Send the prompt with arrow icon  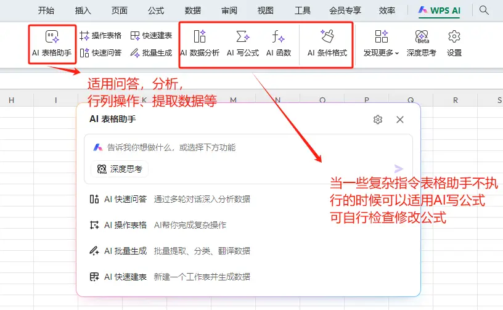tap(398, 169)
